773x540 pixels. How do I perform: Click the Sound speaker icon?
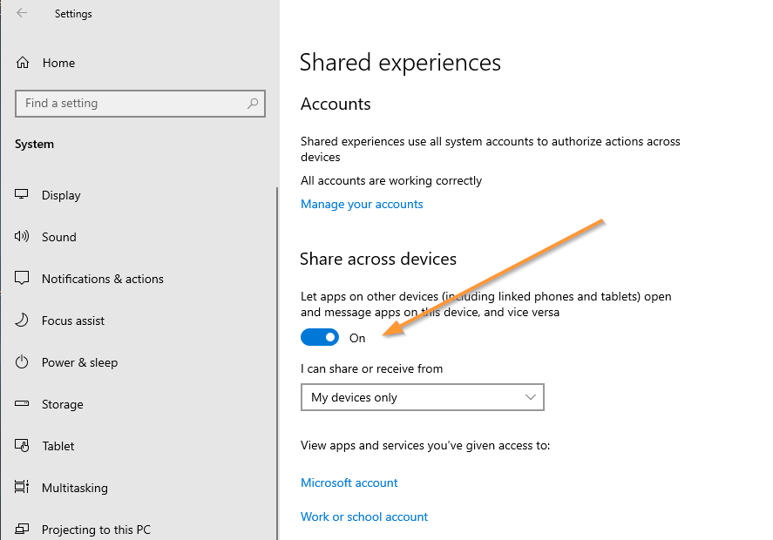click(23, 237)
